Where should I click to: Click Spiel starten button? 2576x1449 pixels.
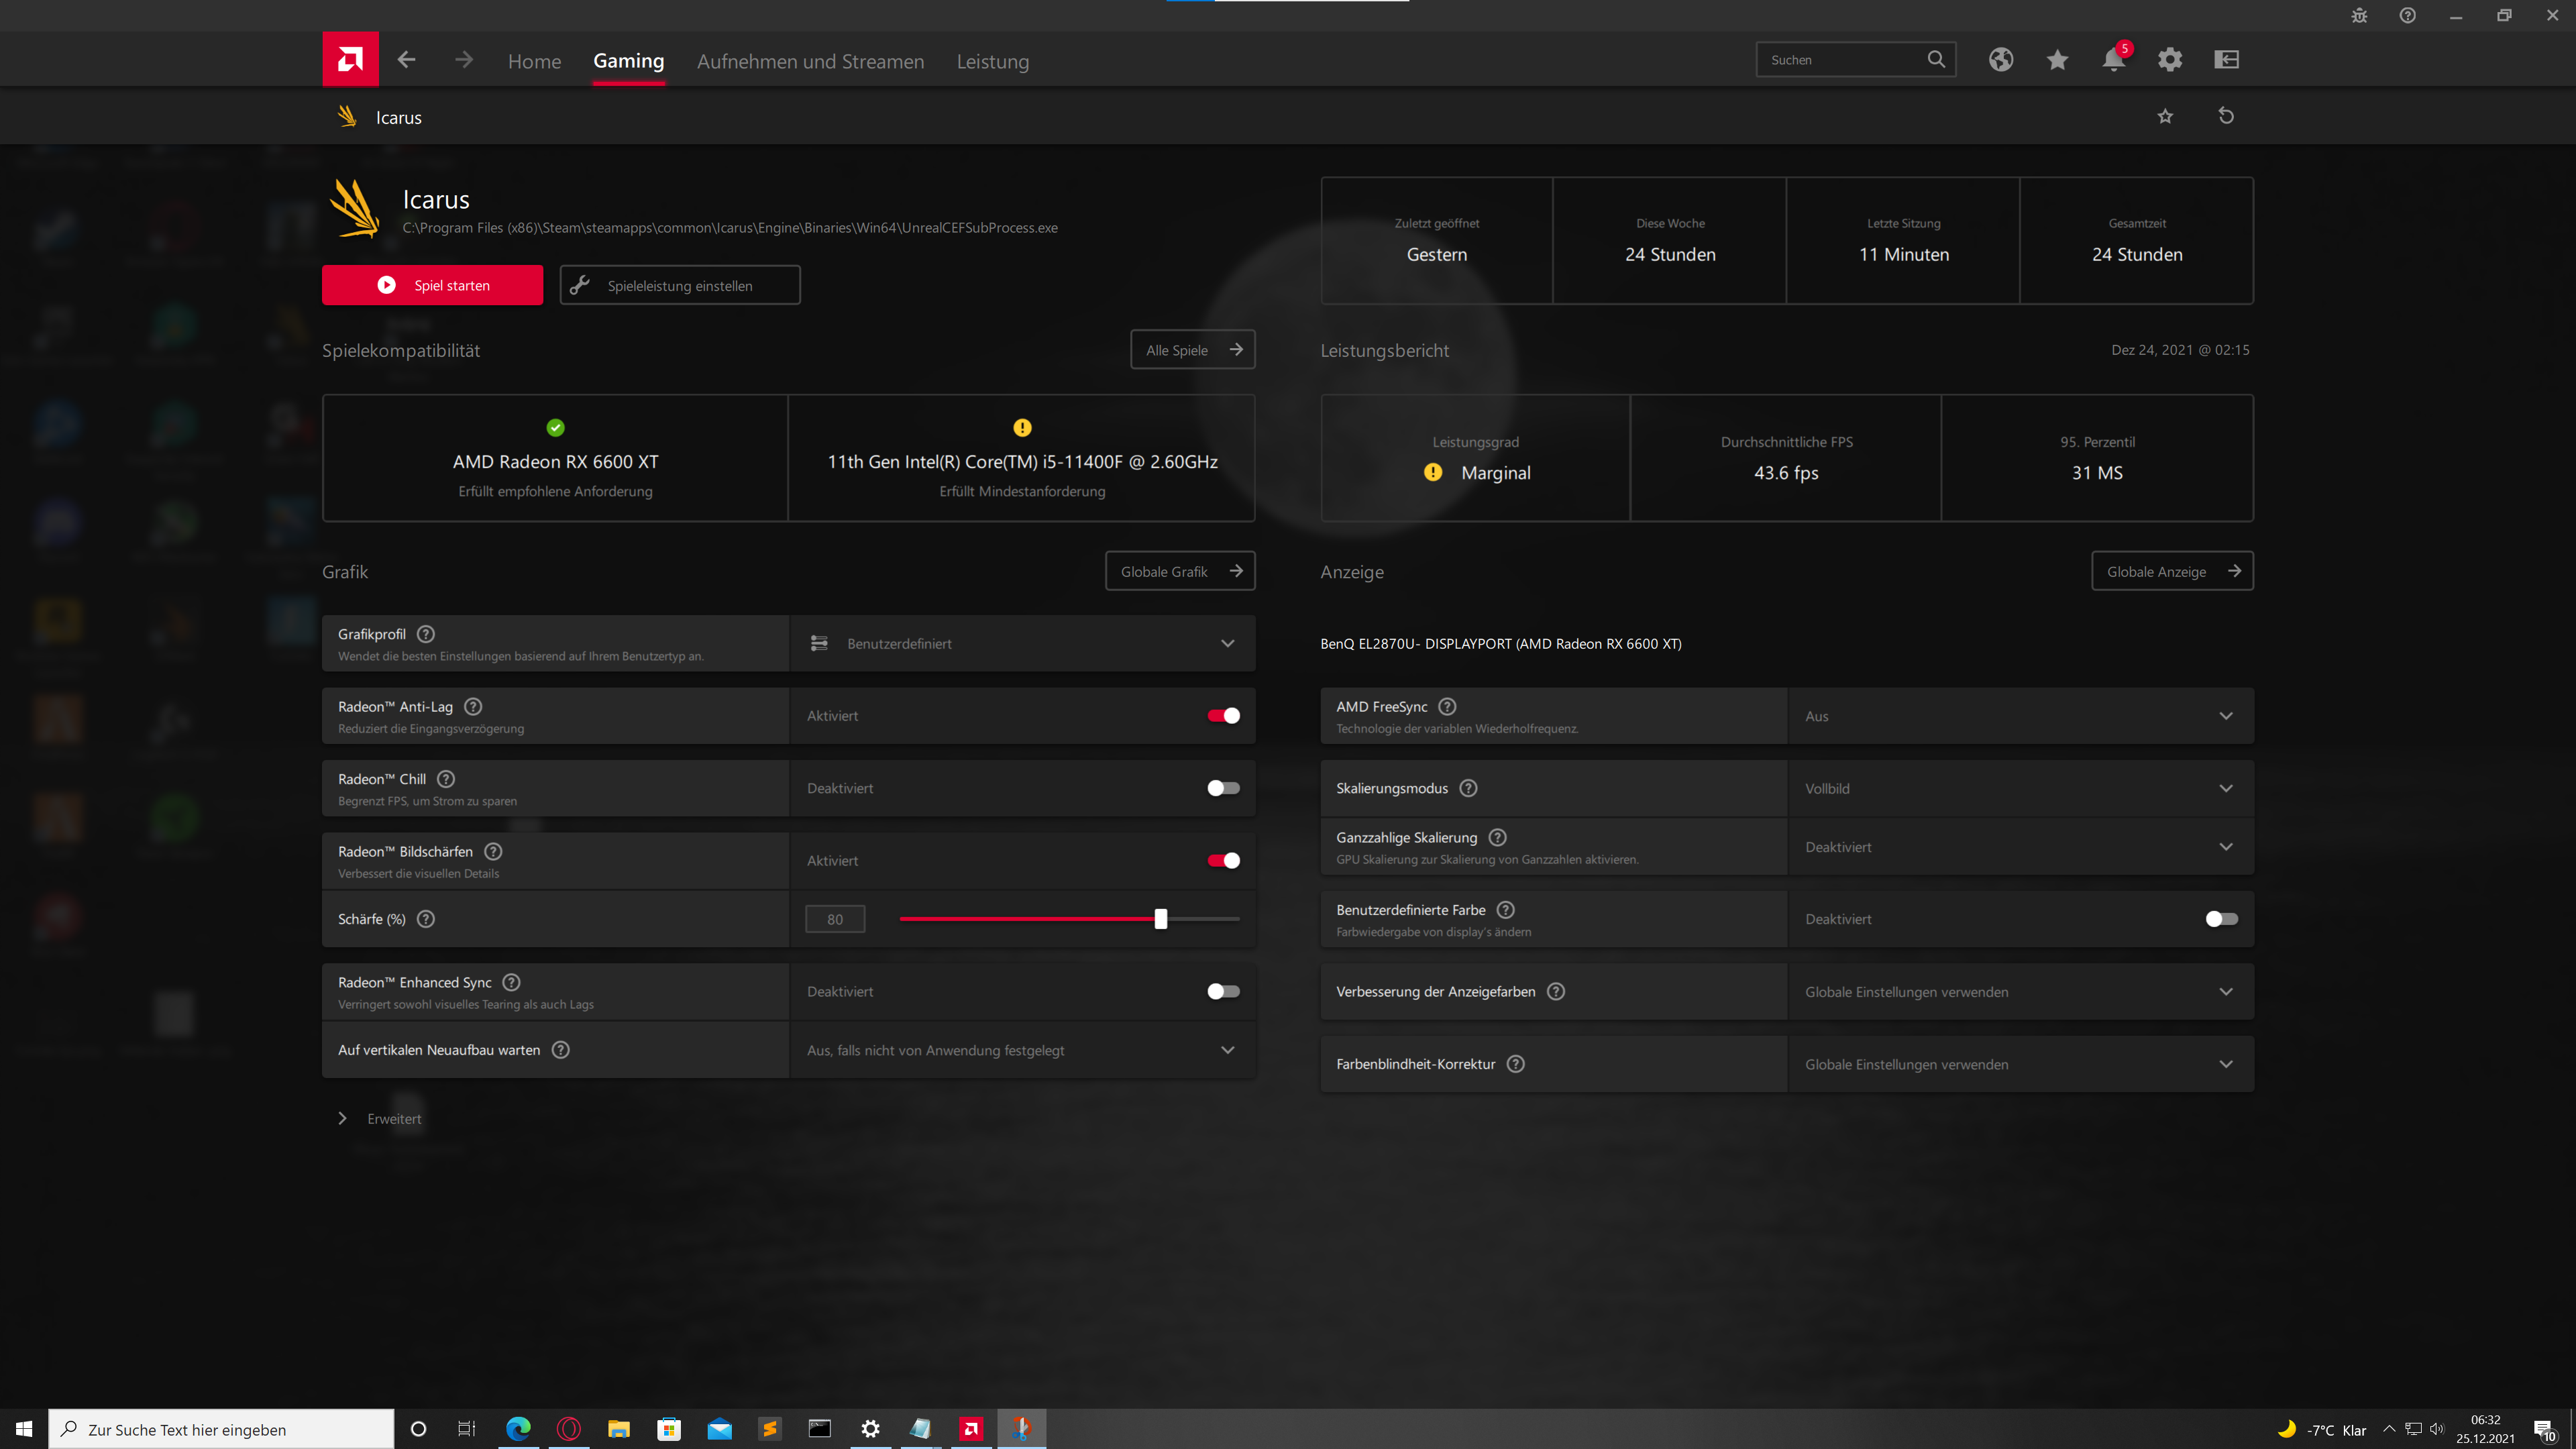click(432, 285)
